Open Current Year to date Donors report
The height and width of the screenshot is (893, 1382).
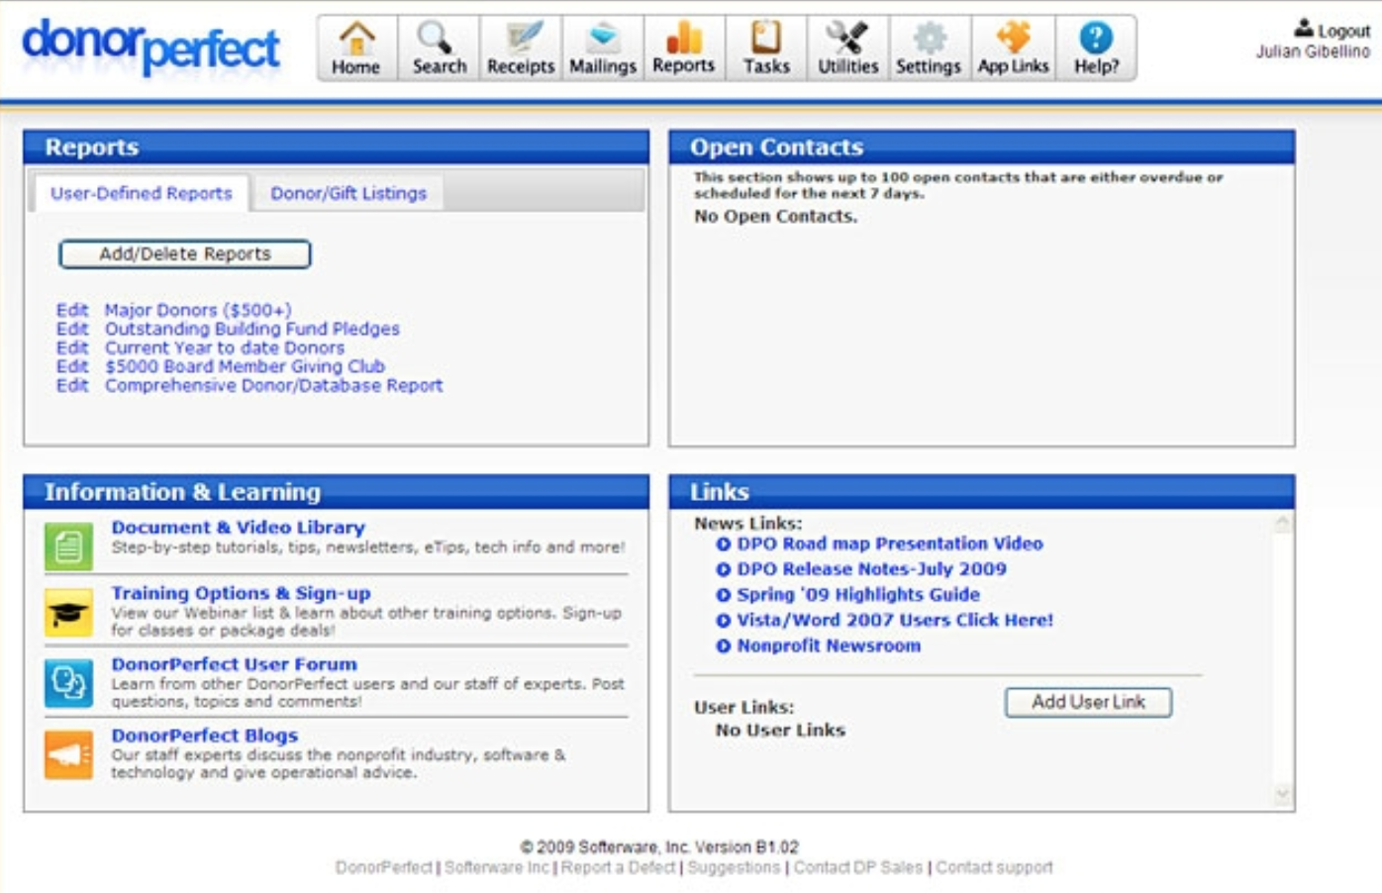(225, 347)
